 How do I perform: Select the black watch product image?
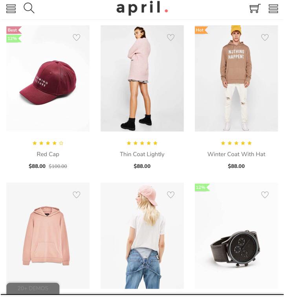pyautogui.click(x=236, y=236)
